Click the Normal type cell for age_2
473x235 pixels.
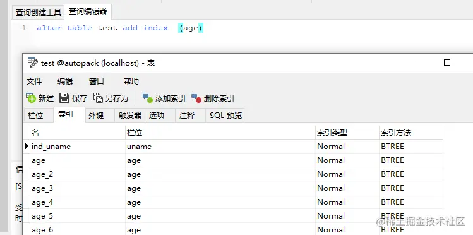(x=347, y=174)
